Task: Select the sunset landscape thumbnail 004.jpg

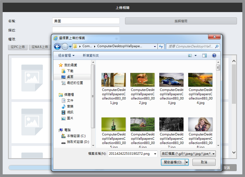Action: (200, 80)
